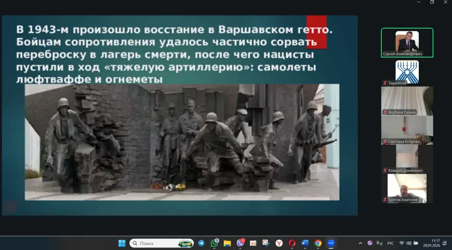Select Сергей Александрович participant video
The height and width of the screenshot is (250, 452).
(407, 43)
